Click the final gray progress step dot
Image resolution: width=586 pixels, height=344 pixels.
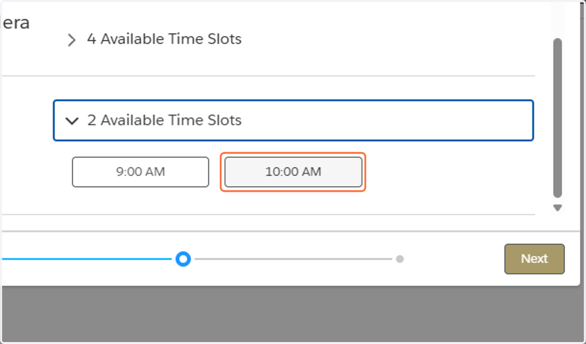tap(400, 259)
